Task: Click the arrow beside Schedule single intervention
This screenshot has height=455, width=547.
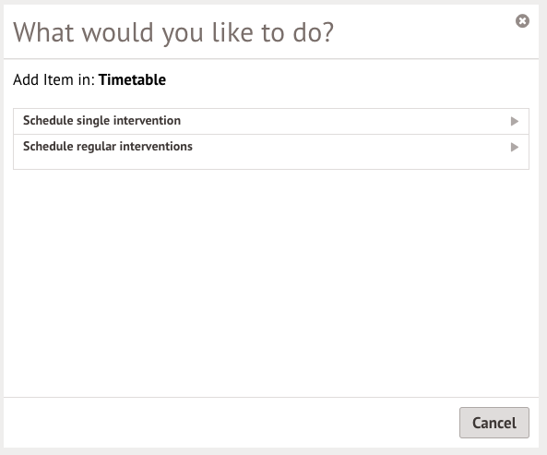Action: 514,121
